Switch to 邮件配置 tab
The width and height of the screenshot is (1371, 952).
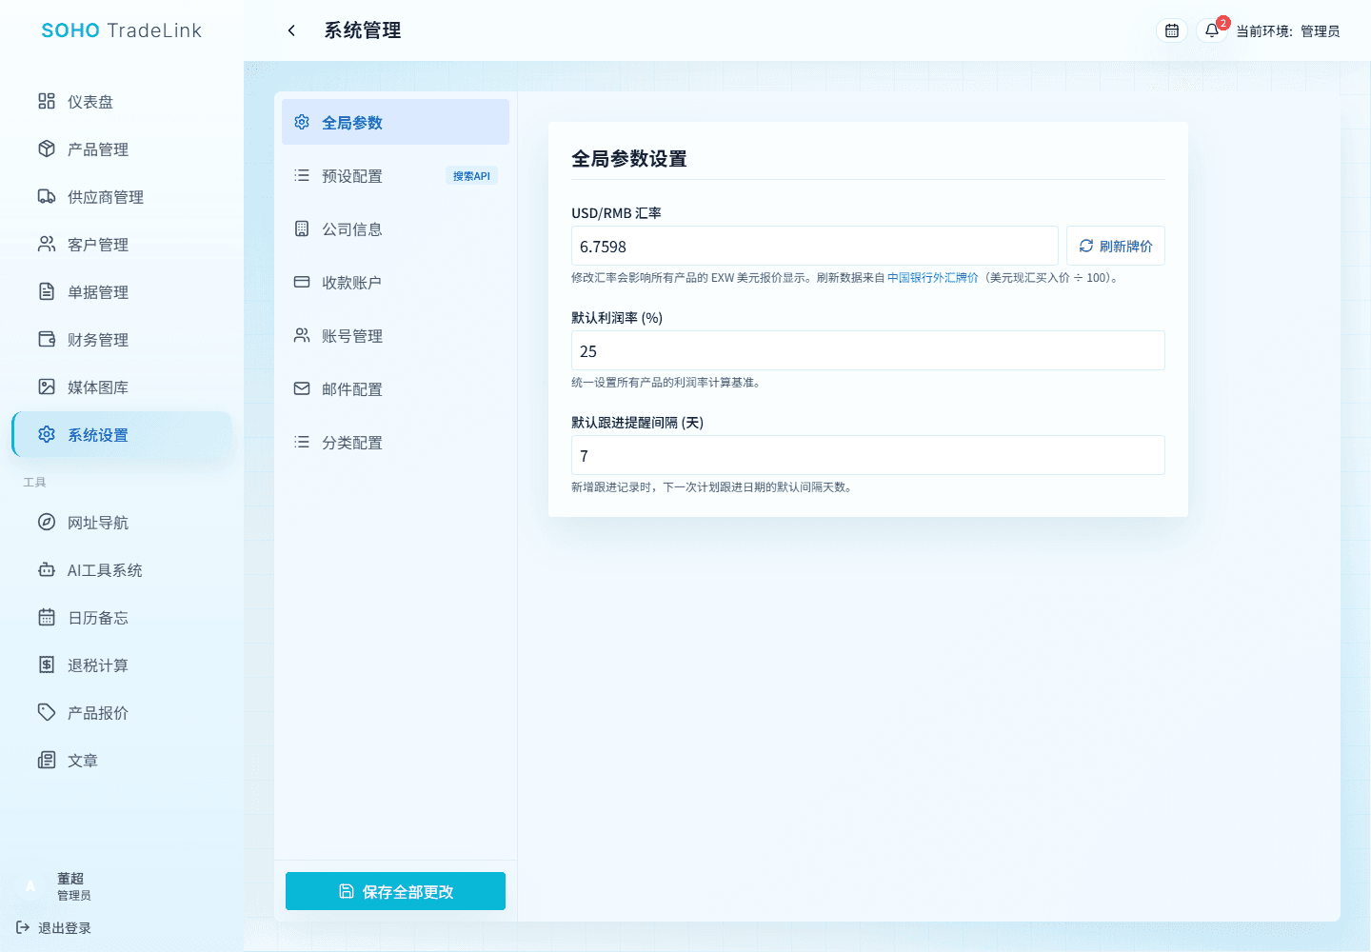[395, 388]
